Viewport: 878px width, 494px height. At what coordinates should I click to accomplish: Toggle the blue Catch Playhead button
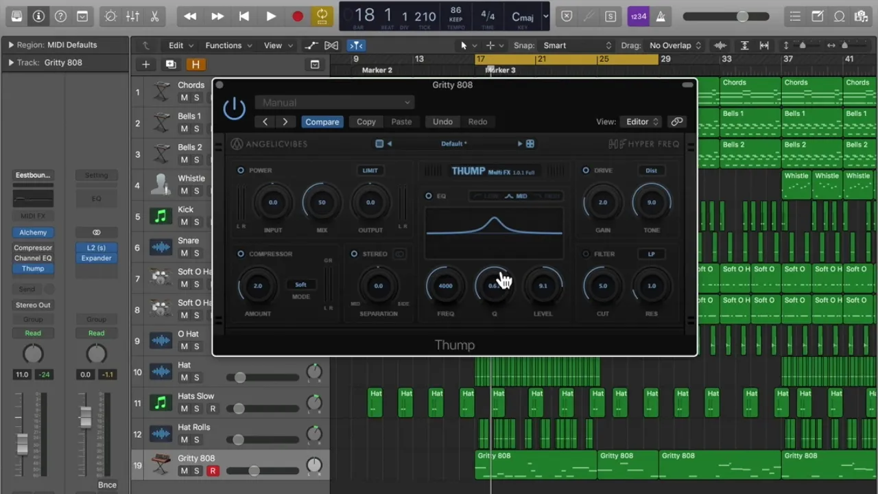pyautogui.click(x=356, y=45)
